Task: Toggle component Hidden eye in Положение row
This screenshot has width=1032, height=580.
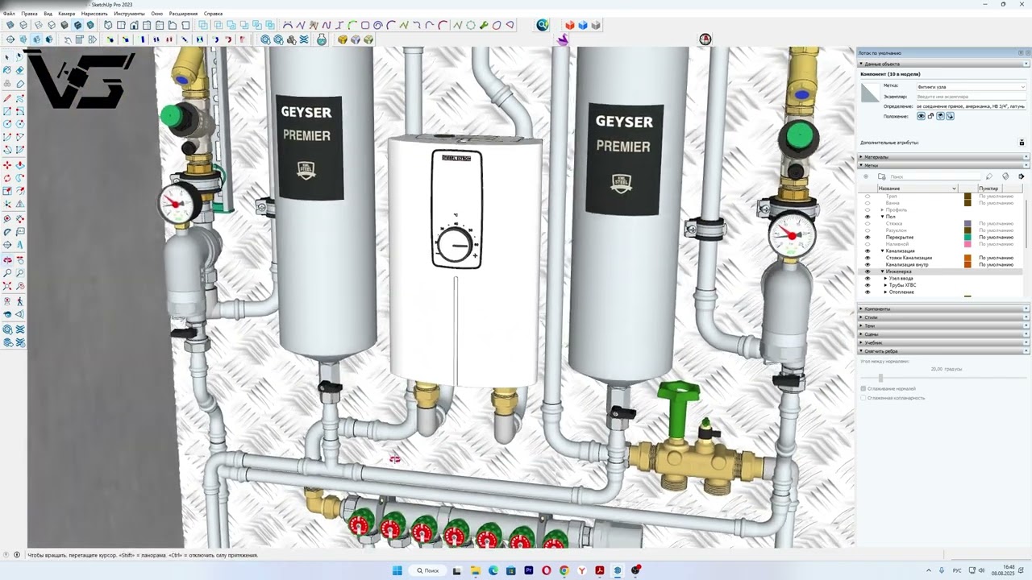Action: (921, 116)
